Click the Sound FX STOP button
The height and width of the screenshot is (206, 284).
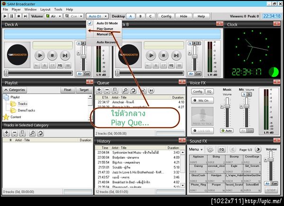[271, 190]
